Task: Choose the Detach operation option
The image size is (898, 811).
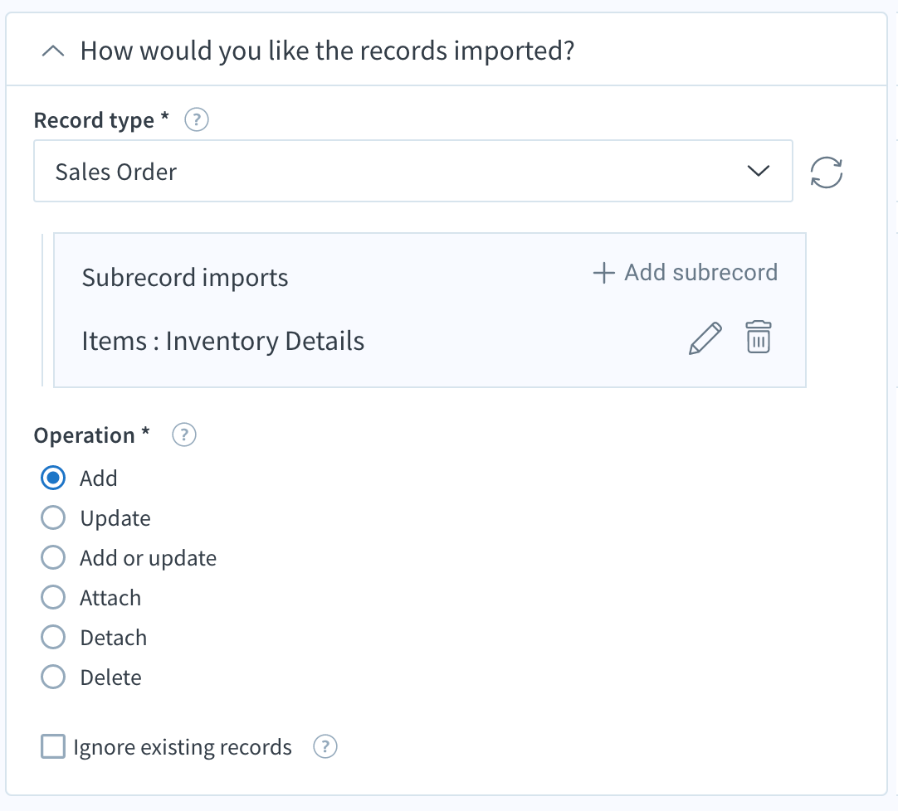Action: (53, 638)
